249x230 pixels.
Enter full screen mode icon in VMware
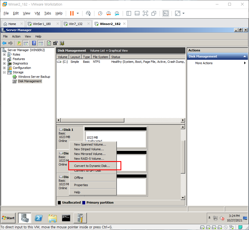pyautogui.click(x=145, y=13)
